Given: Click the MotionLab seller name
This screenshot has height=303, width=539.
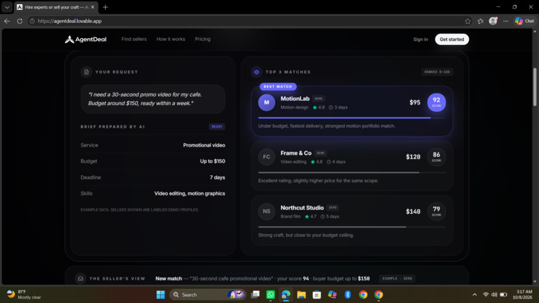Looking at the screenshot, I should tap(295, 99).
